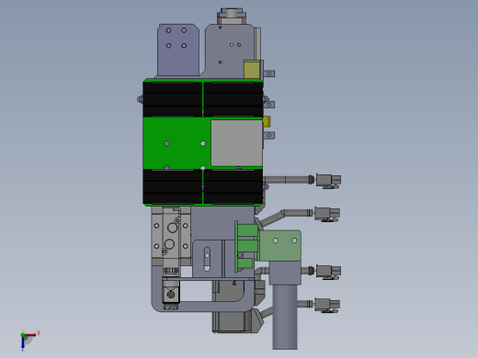Image resolution: width=478 pixels, height=358 pixels.
Task: Click the blue downward axis arrow of the triad
Action: [x=23, y=343]
